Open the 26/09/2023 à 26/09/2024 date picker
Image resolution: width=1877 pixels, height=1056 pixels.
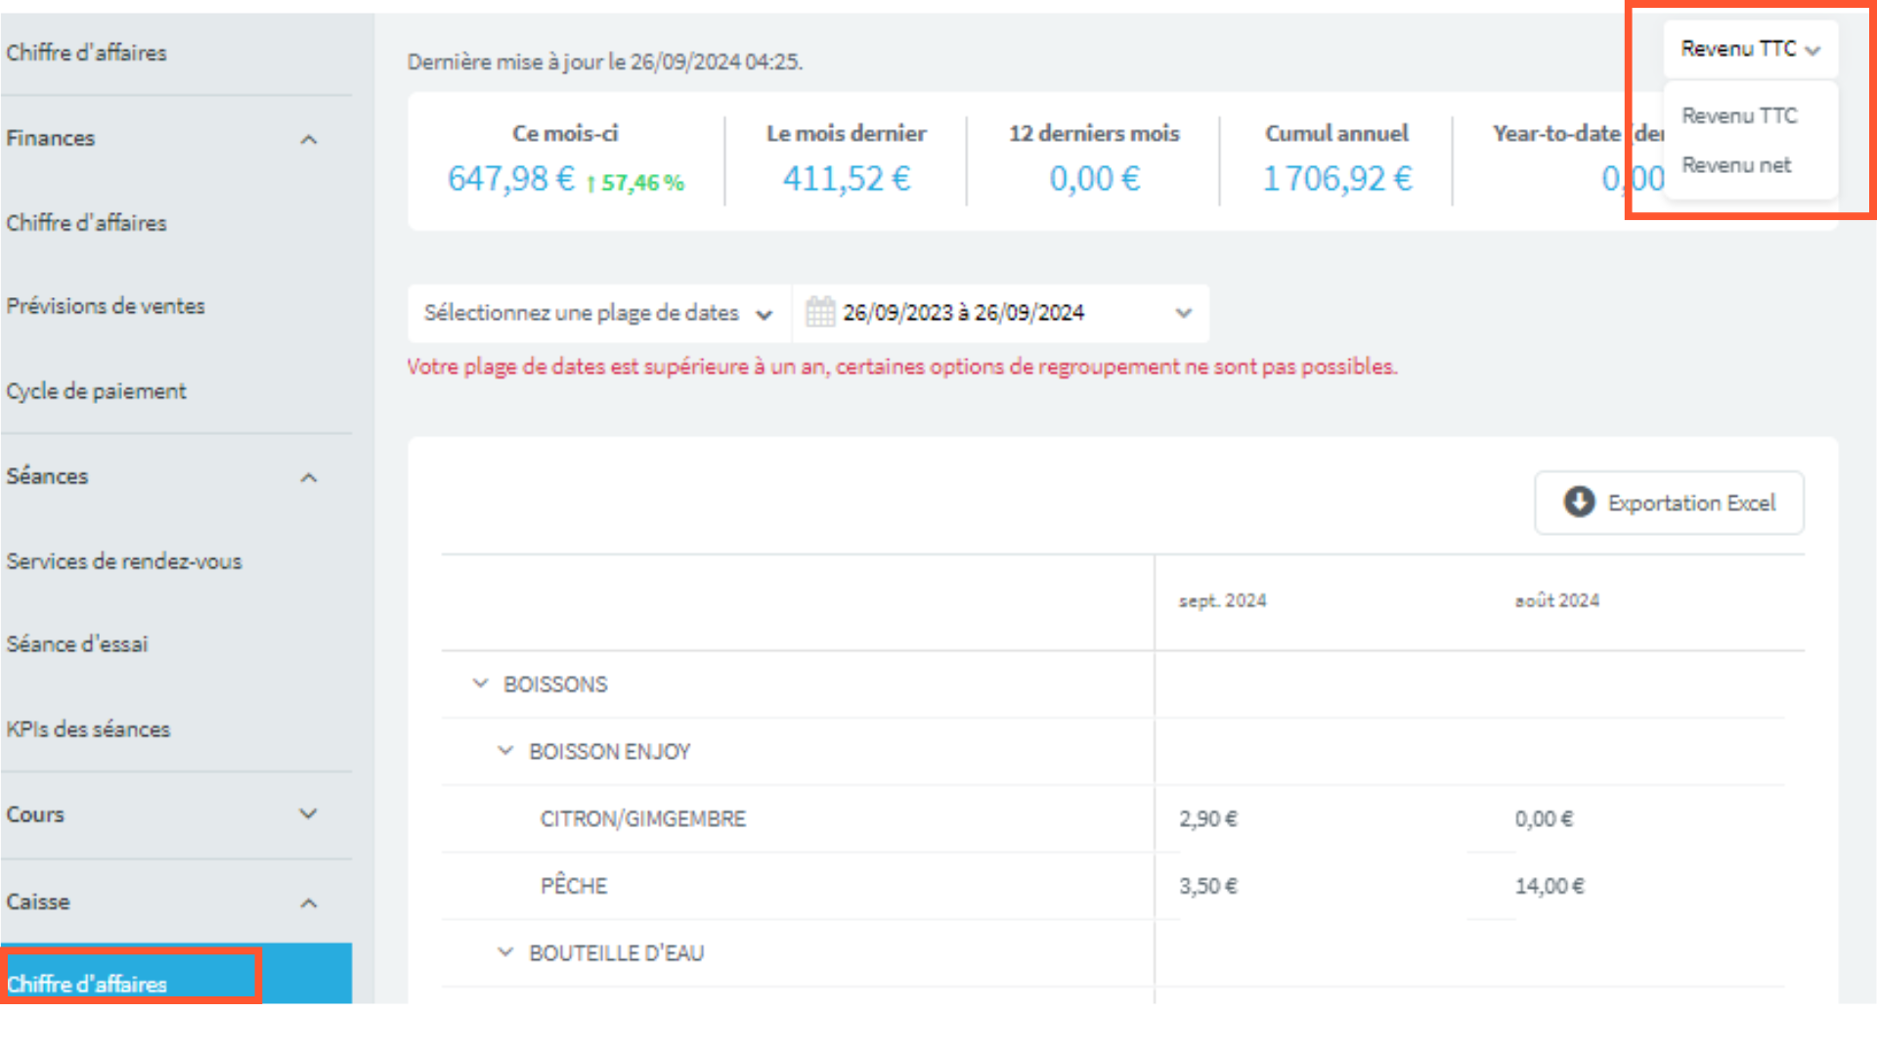(1001, 313)
